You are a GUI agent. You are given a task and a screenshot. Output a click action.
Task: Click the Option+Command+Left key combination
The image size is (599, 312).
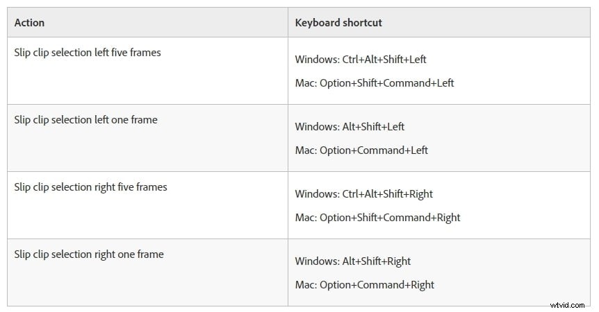374,150
